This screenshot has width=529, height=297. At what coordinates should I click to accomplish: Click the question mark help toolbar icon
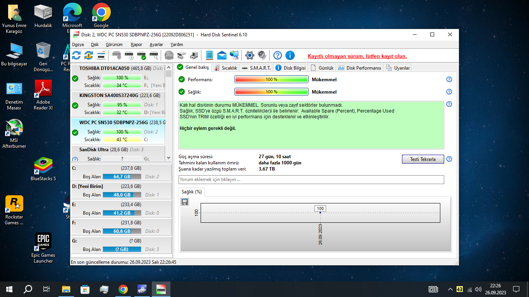(x=278, y=55)
